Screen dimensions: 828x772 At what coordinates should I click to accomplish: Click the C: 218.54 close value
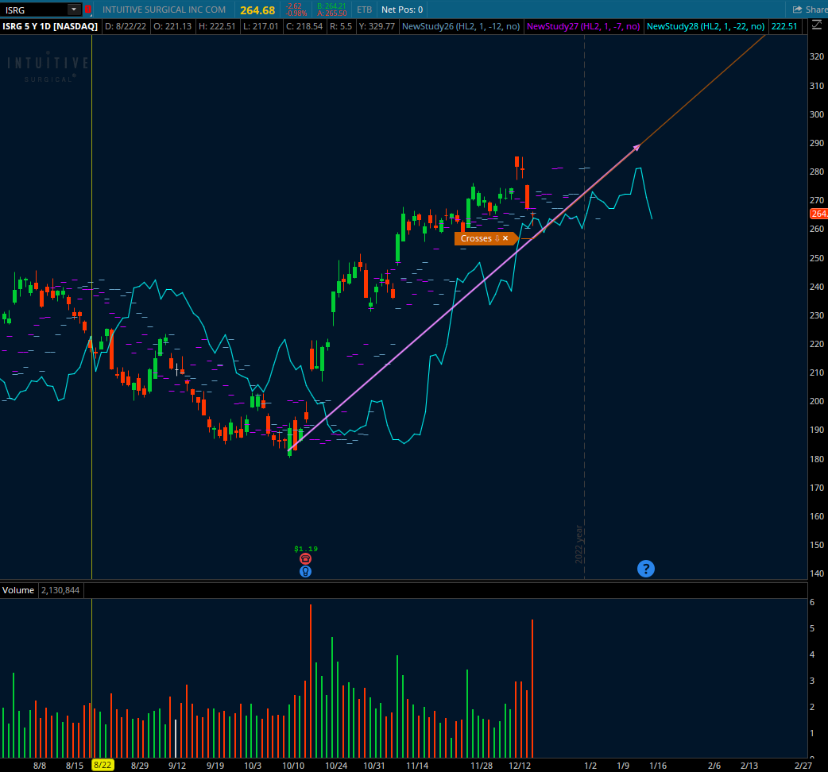point(304,26)
